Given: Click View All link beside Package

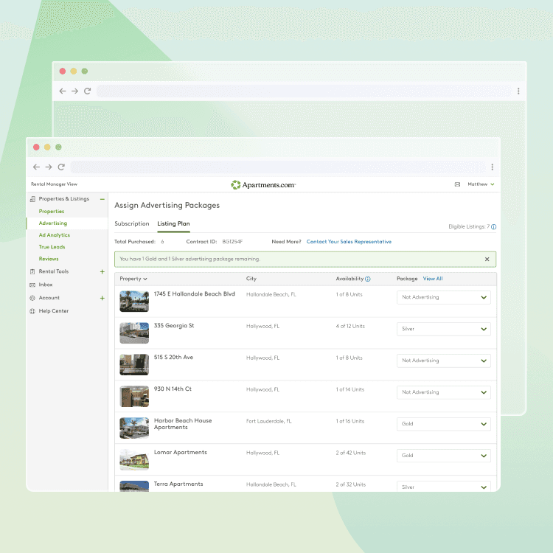Looking at the screenshot, I should point(433,279).
